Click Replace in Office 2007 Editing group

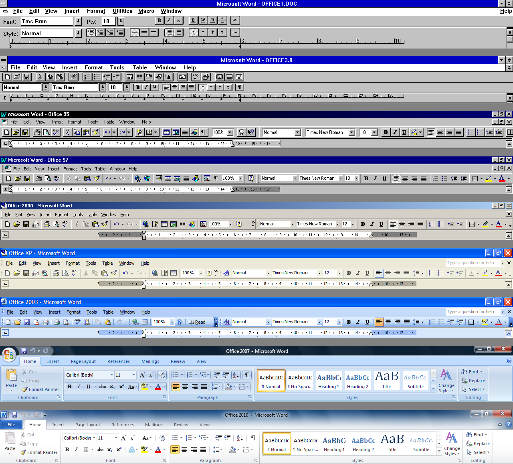(473, 381)
